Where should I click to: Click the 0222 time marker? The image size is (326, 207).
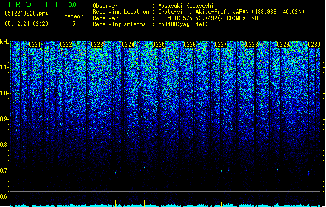(x=66, y=45)
